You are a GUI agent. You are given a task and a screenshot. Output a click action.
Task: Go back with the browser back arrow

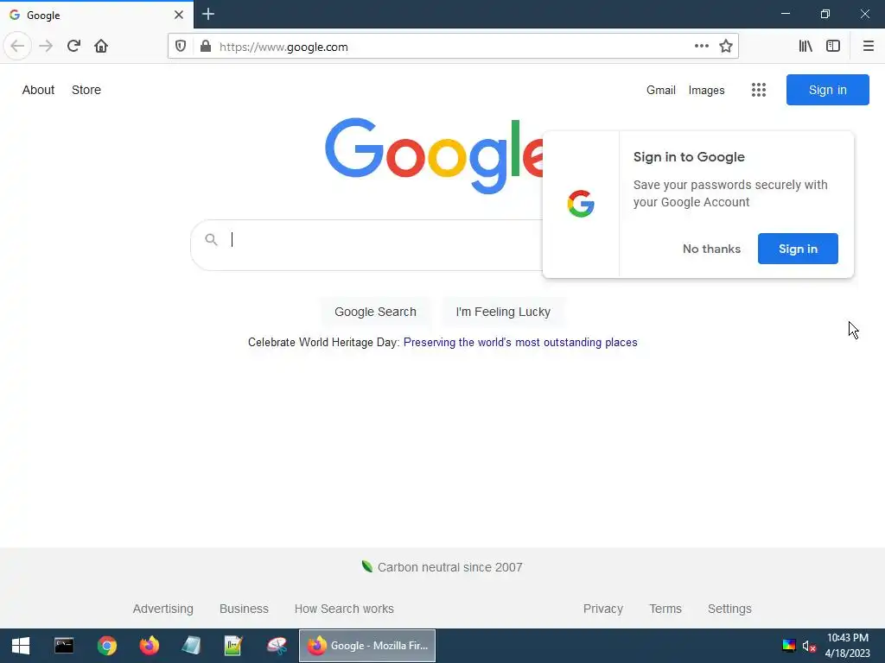(x=17, y=47)
